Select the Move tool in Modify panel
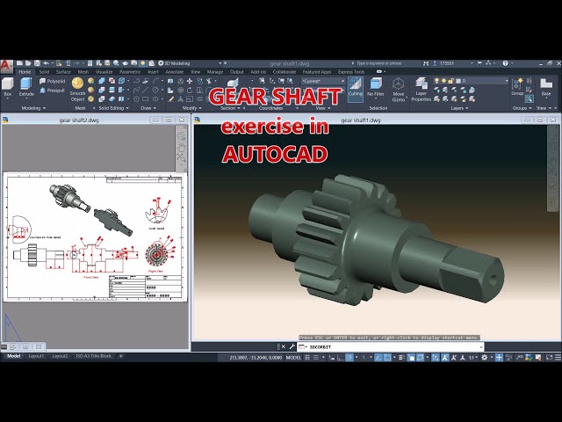Viewport: 562px width, 422px height. click(190, 81)
